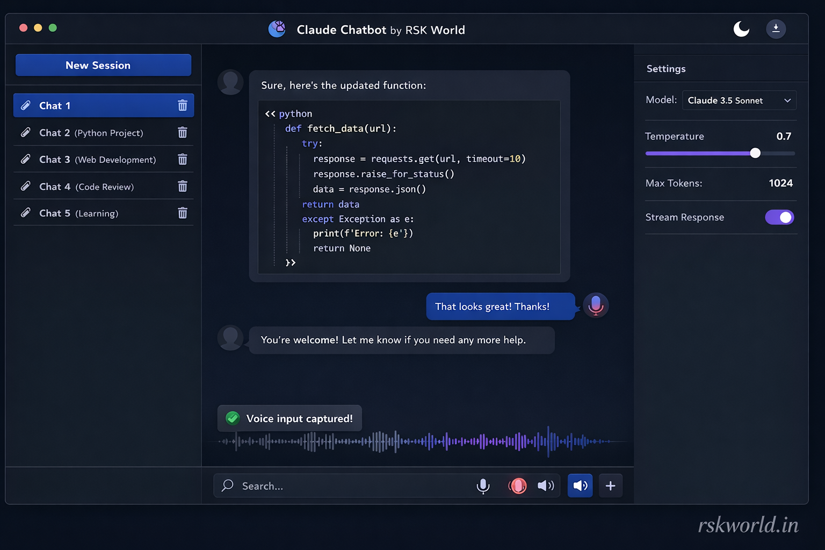Viewport: 825px width, 550px height.
Task: Toggle the Stream Response switch
Action: 780,217
